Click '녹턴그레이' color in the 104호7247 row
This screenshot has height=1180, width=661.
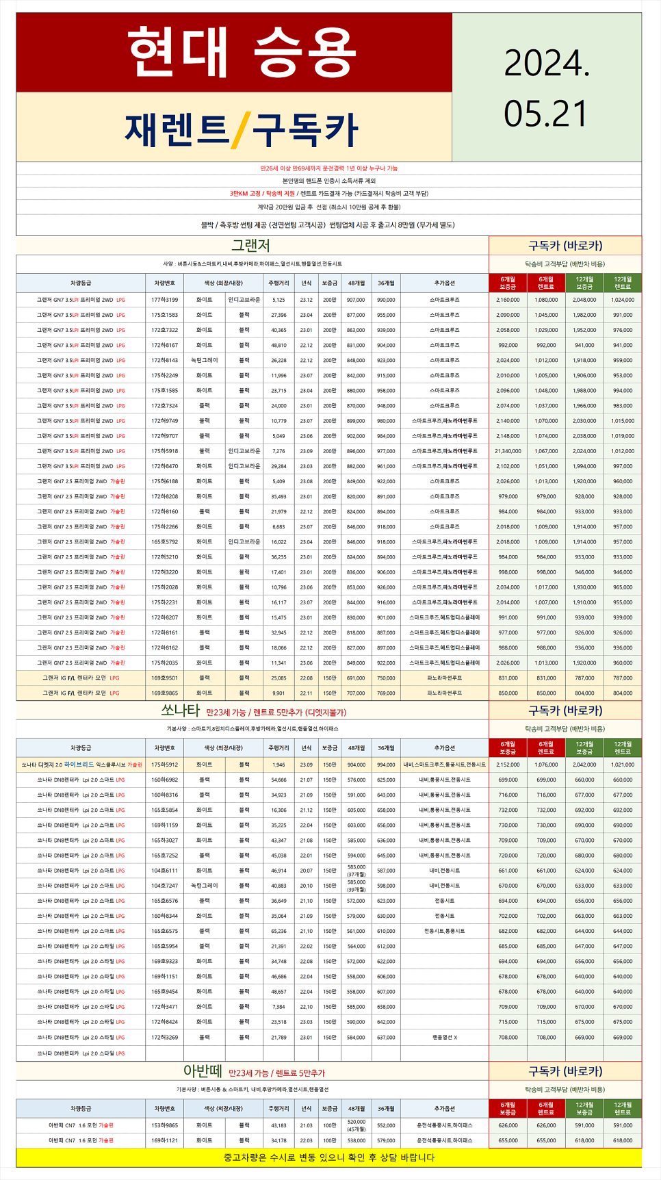tap(205, 886)
